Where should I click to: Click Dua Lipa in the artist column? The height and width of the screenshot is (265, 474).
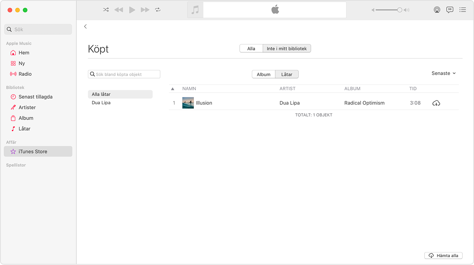point(289,103)
